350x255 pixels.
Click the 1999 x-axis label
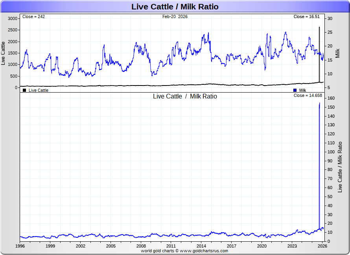click(50, 246)
